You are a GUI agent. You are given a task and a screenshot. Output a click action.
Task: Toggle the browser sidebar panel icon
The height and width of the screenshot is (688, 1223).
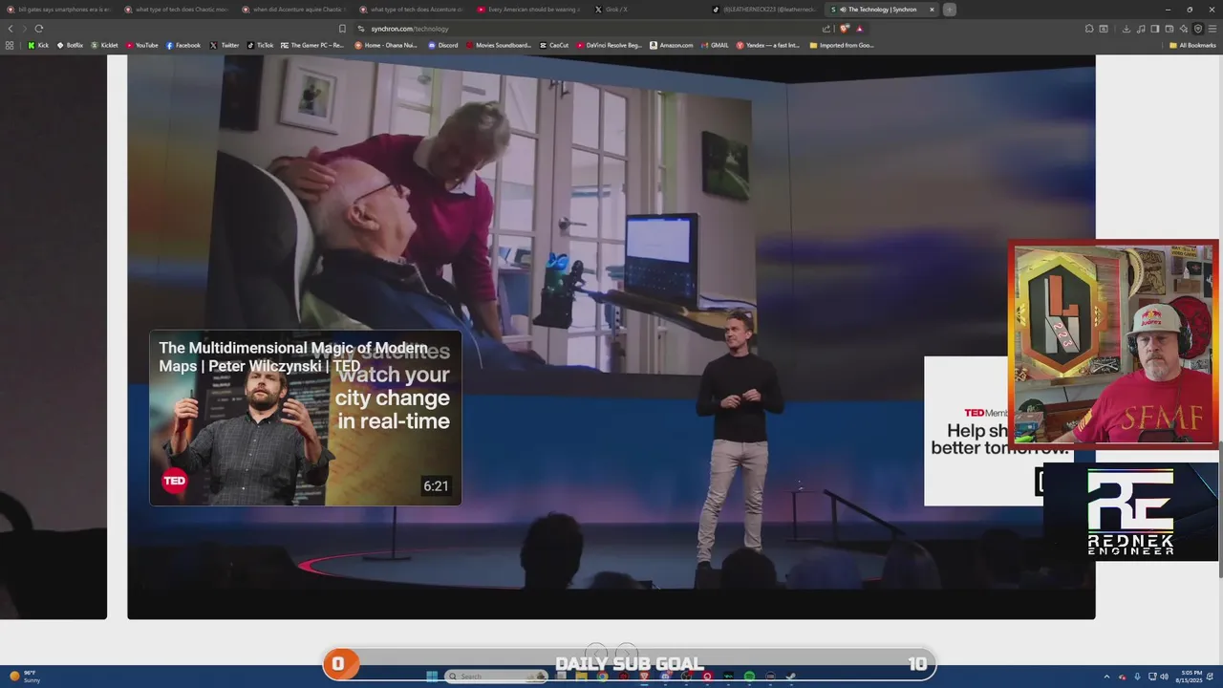point(1155,29)
